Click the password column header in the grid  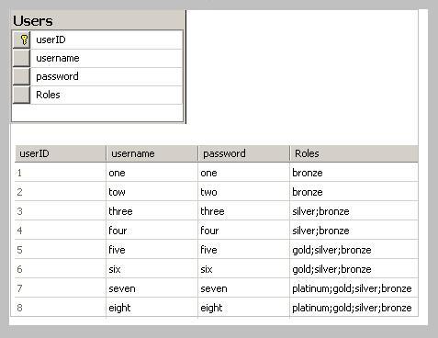tap(244, 153)
